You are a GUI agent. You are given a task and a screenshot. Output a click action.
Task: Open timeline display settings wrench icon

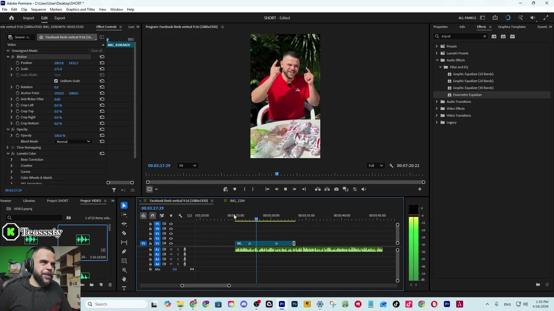[x=180, y=216]
